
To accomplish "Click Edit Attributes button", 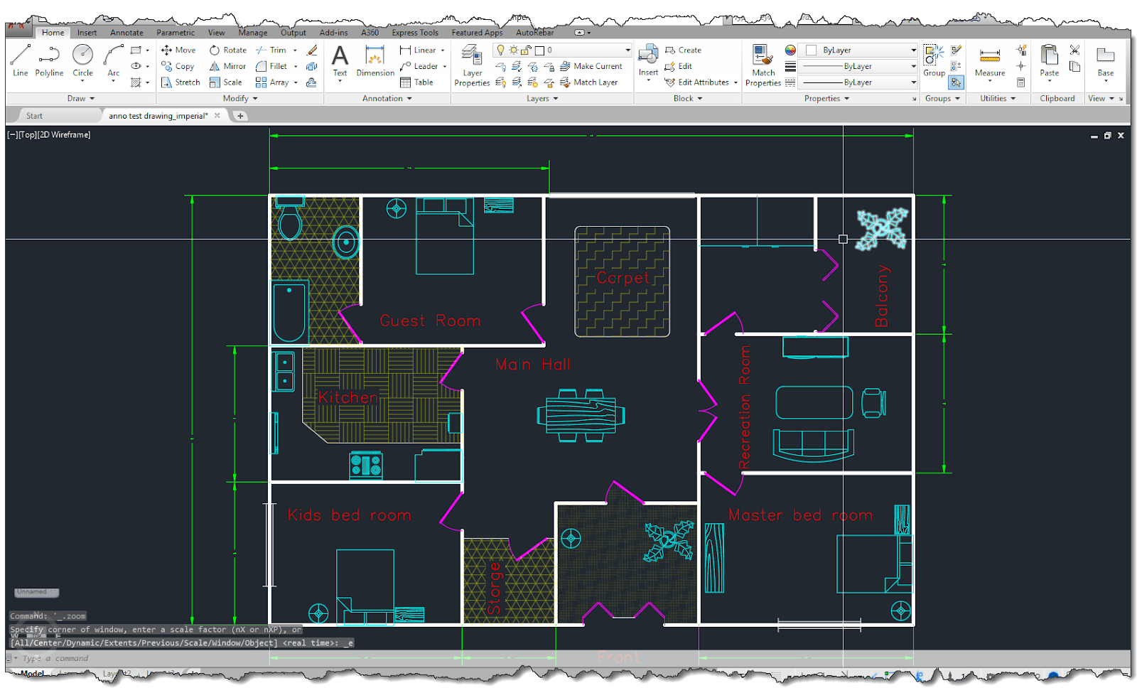I will point(697,82).
